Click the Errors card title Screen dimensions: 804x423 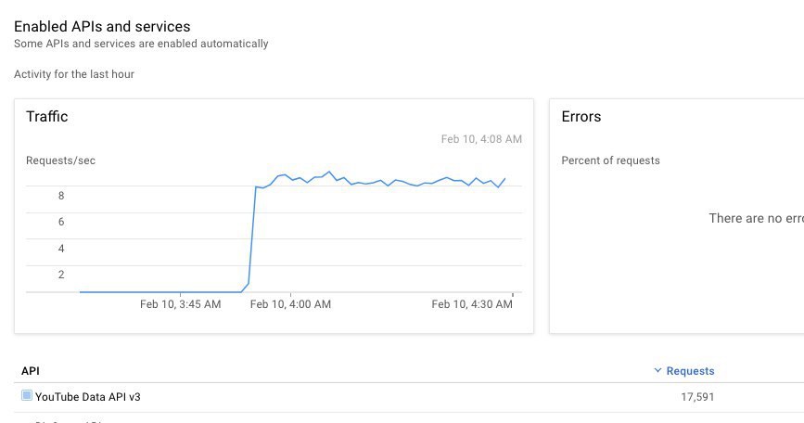click(x=581, y=116)
